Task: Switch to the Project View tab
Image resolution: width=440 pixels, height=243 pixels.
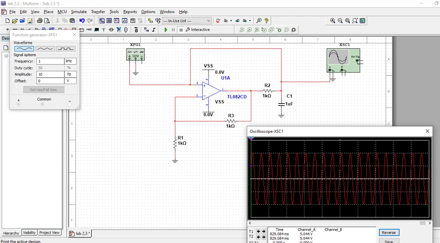Action: pyautogui.click(x=49, y=232)
